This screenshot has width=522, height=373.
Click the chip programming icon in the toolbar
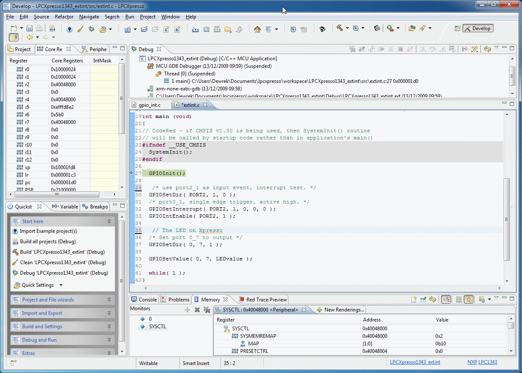pyautogui.click(x=377, y=28)
